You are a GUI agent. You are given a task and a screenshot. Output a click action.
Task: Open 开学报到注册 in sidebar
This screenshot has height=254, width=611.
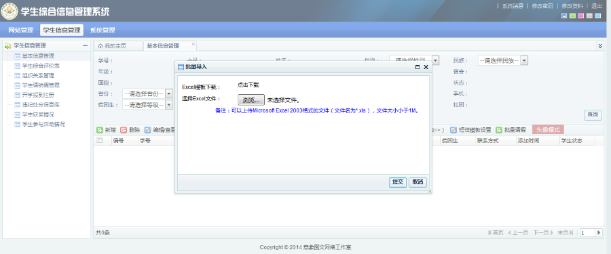pyautogui.click(x=38, y=95)
